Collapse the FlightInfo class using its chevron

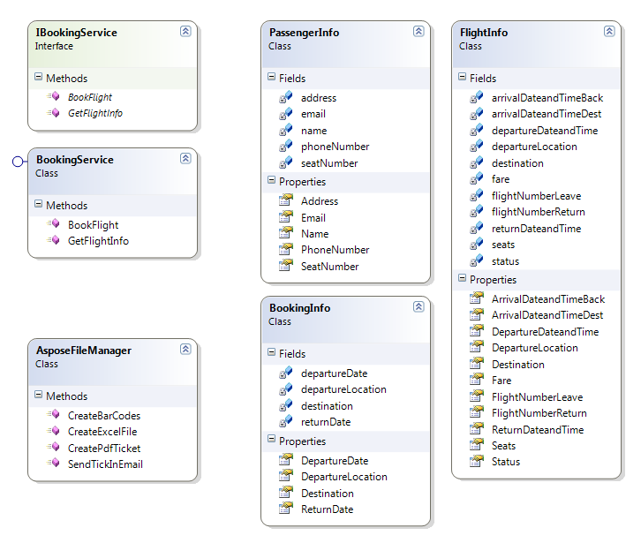[609, 31]
